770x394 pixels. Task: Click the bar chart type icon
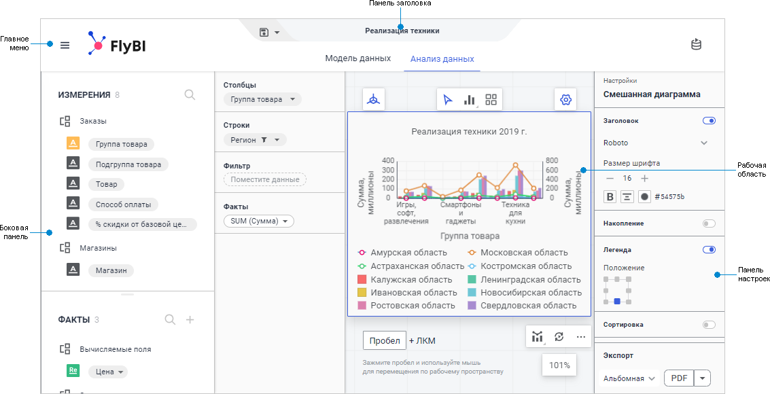[469, 100]
